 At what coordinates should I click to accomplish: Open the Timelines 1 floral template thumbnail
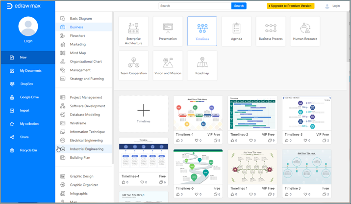[x=252, y=167]
